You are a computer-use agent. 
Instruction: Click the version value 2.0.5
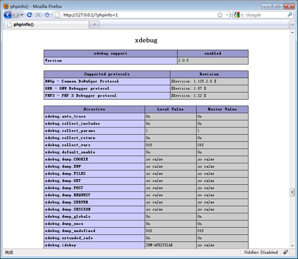(183, 61)
